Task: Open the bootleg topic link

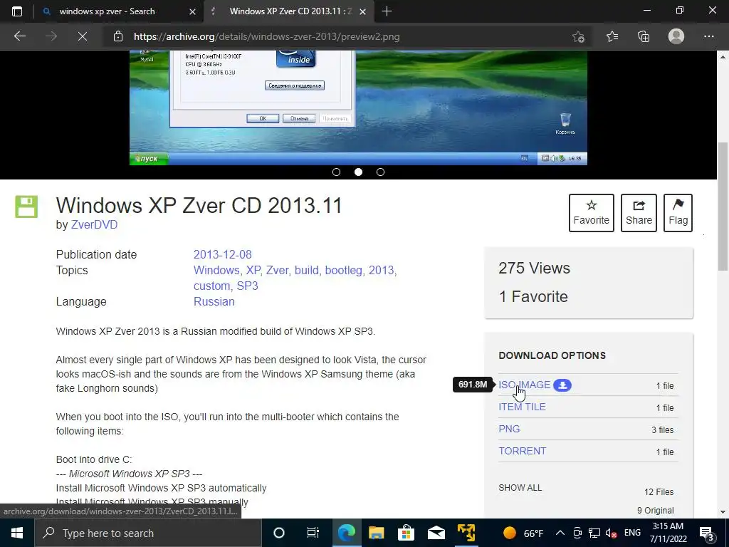Action: (343, 270)
